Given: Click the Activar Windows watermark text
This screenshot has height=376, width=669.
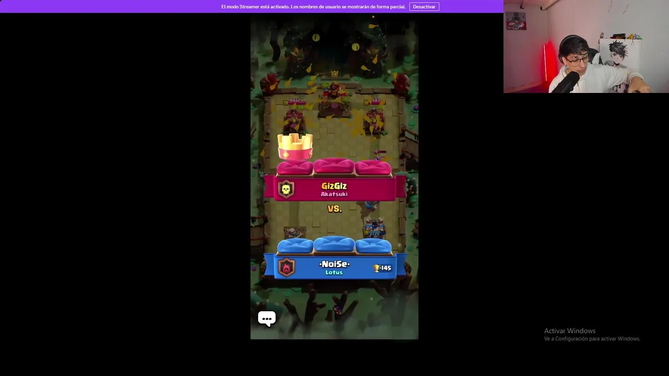Looking at the screenshot, I should (570, 331).
